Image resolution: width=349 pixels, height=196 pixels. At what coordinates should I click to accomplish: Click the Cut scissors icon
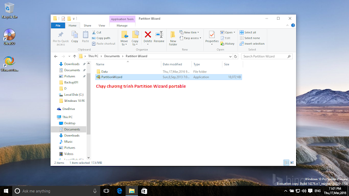point(94,33)
